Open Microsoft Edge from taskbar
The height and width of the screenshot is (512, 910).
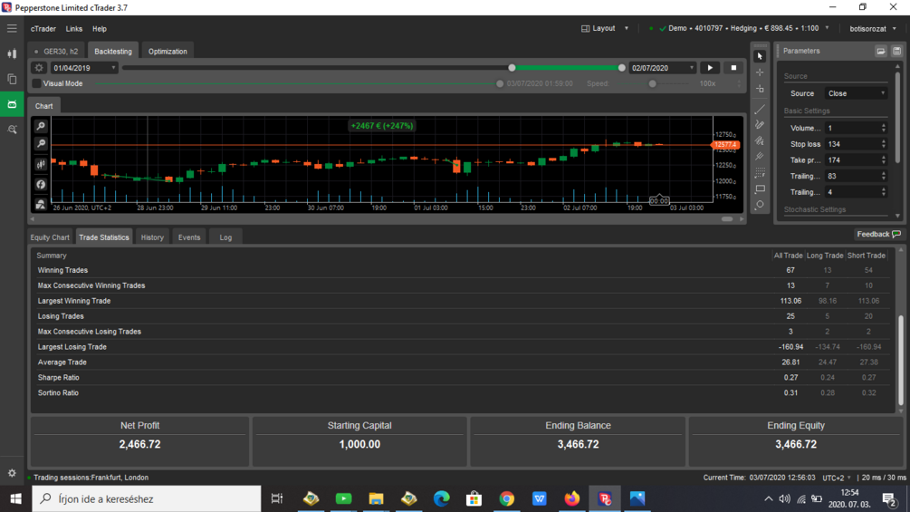click(442, 498)
